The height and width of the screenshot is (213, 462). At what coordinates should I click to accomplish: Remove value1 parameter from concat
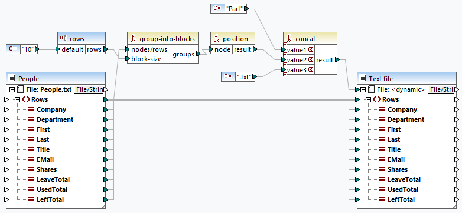[311, 50]
